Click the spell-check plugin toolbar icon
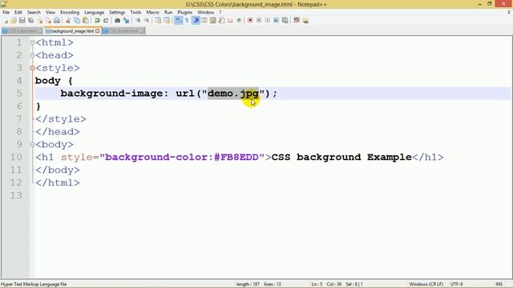 (x=297, y=21)
